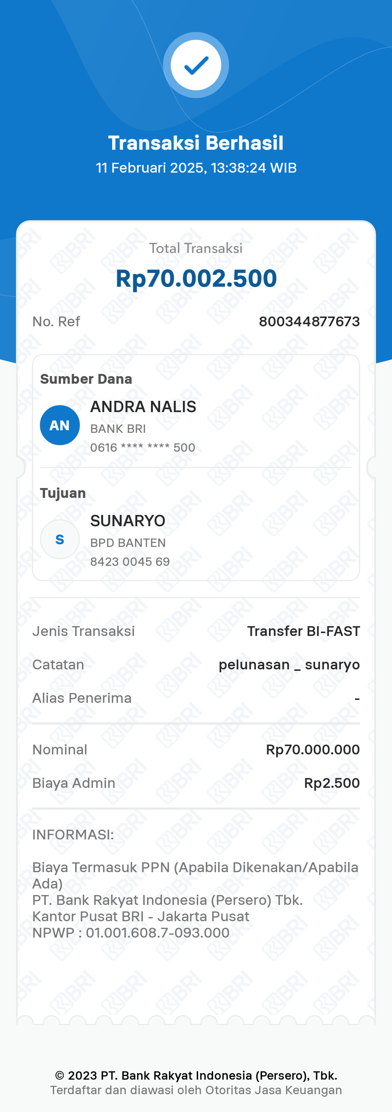Select reference number 800344877673
This screenshot has width=392, height=1112.
coord(309,322)
